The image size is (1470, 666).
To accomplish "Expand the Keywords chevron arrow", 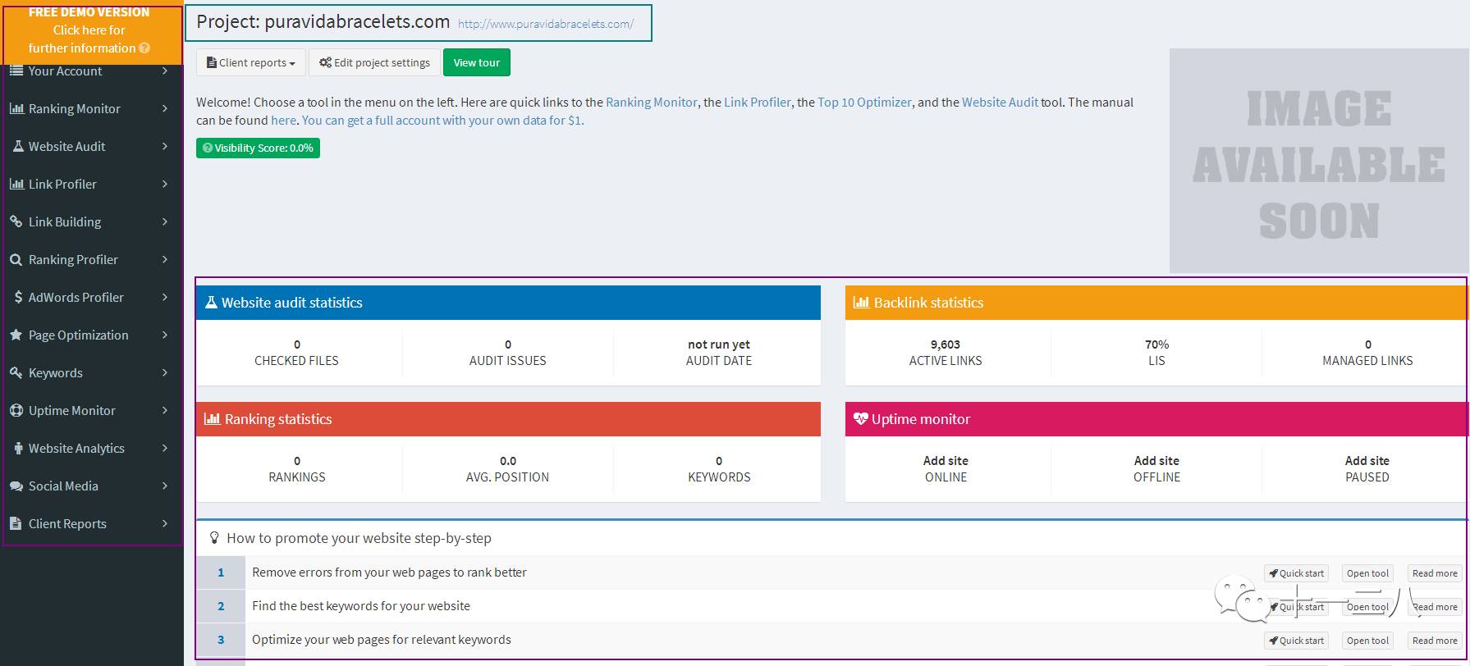I will coord(165,372).
